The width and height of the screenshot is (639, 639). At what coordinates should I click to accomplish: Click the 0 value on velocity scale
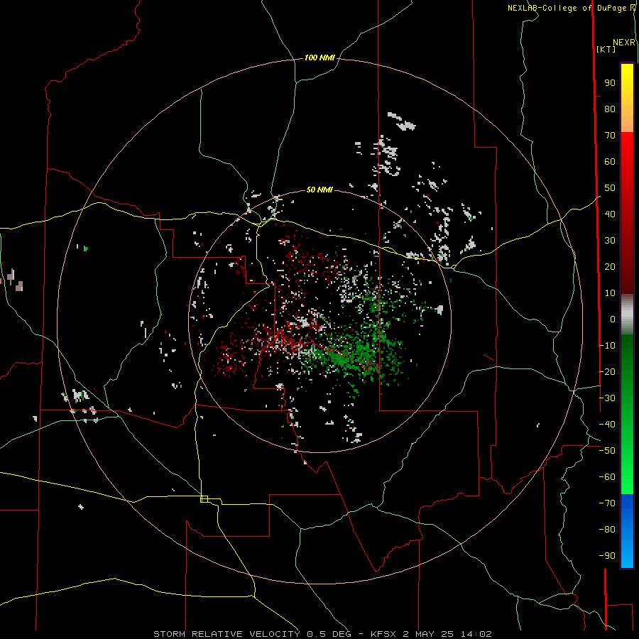coord(613,319)
